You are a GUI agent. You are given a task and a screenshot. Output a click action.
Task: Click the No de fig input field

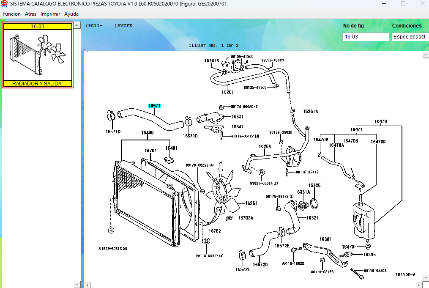(x=365, y=37)
